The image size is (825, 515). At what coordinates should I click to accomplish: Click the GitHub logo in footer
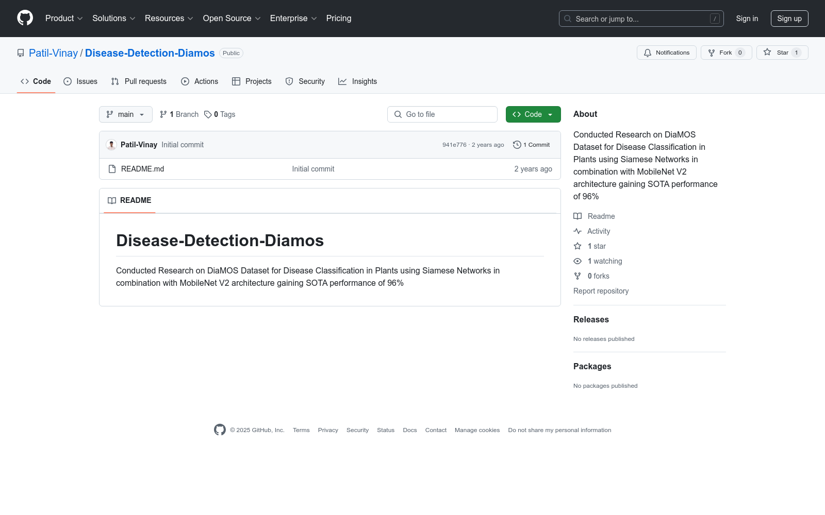220,430
